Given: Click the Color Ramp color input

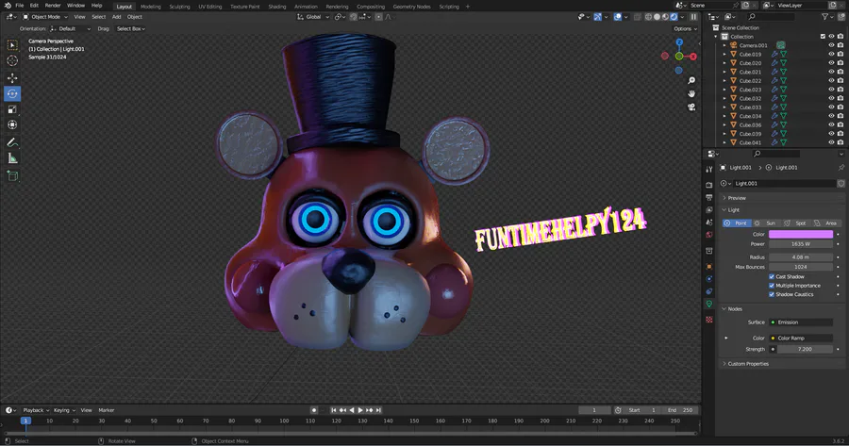Looking at the screenshot, I should click(801, 339).
